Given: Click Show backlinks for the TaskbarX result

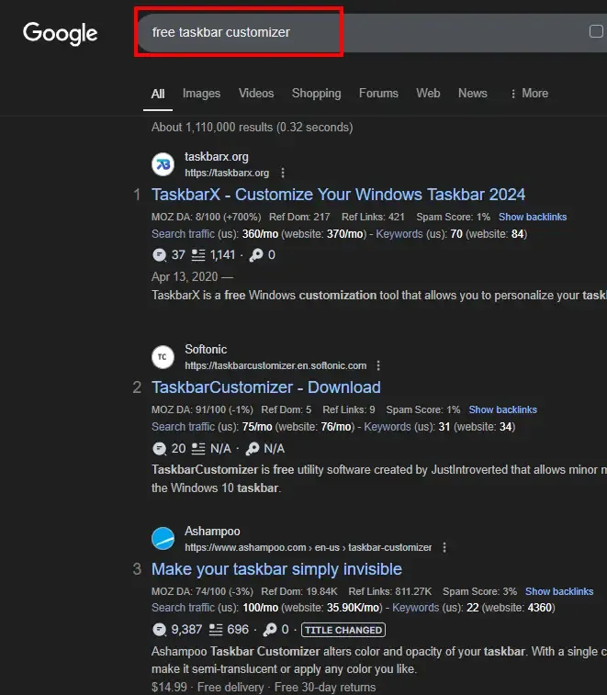Looking at the screenshot, I should click(533, 217).
